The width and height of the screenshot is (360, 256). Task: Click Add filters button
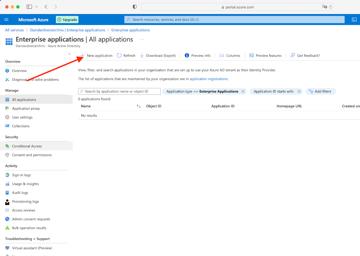click(x=321, y=91)
